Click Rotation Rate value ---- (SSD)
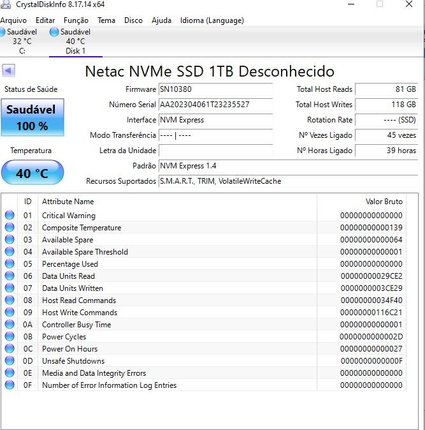Image resolution: width=425 pixels, height=430 pixels. [387, 120]
